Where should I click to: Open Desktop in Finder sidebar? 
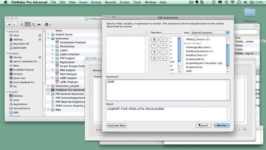click(x=18, y=96)
